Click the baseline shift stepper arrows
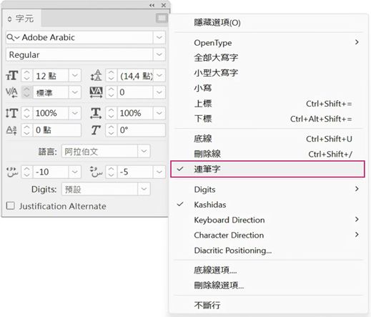Screen dimensions: 371x317 click(26, 130)
